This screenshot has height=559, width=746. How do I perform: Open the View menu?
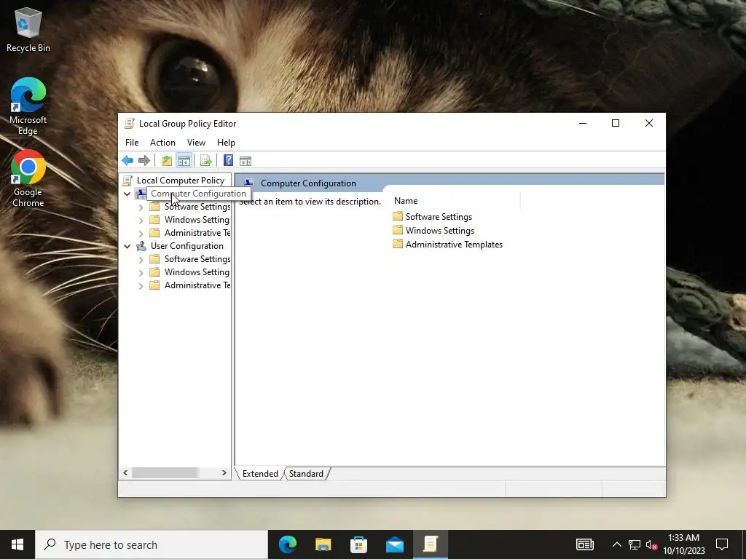196,143
